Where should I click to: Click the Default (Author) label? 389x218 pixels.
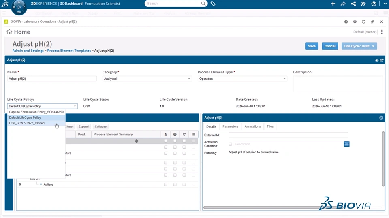(x=365, y=32)
